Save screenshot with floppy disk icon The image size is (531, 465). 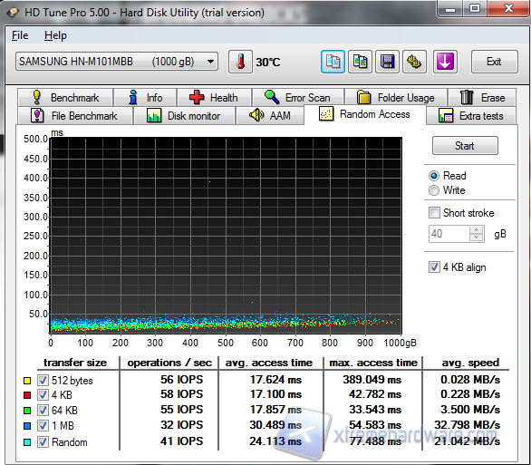coord(387,62)
